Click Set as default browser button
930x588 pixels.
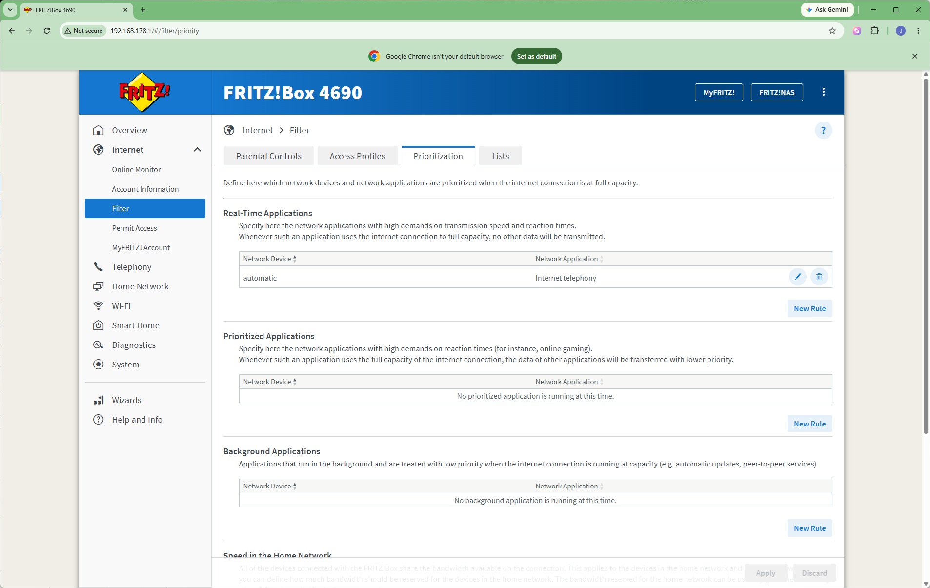pos(537,56)
